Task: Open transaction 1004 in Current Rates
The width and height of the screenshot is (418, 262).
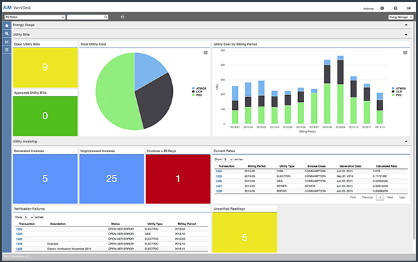Action: [218, 172]
